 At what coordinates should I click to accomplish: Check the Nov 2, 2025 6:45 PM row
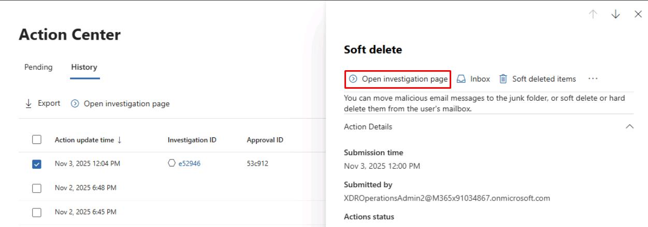tap(36, 212)
